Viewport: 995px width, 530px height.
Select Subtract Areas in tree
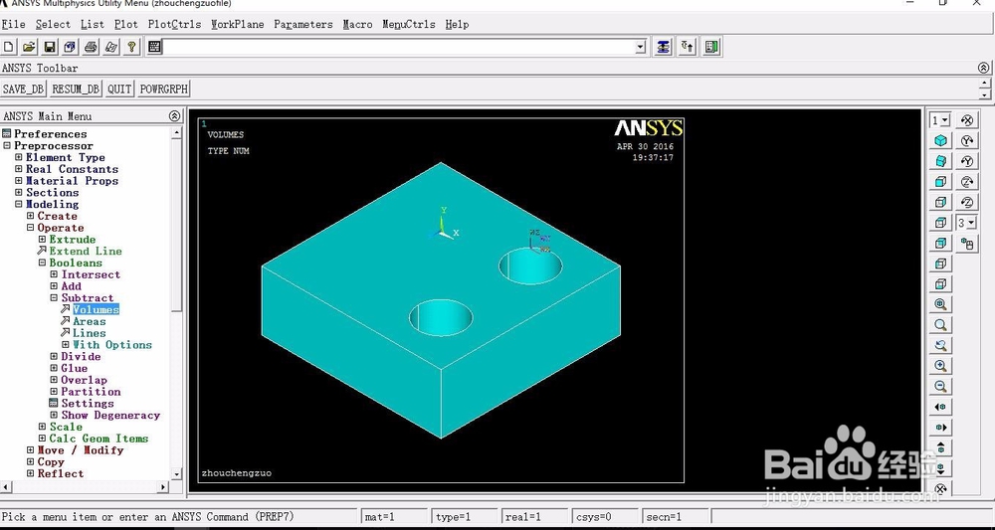89,321
